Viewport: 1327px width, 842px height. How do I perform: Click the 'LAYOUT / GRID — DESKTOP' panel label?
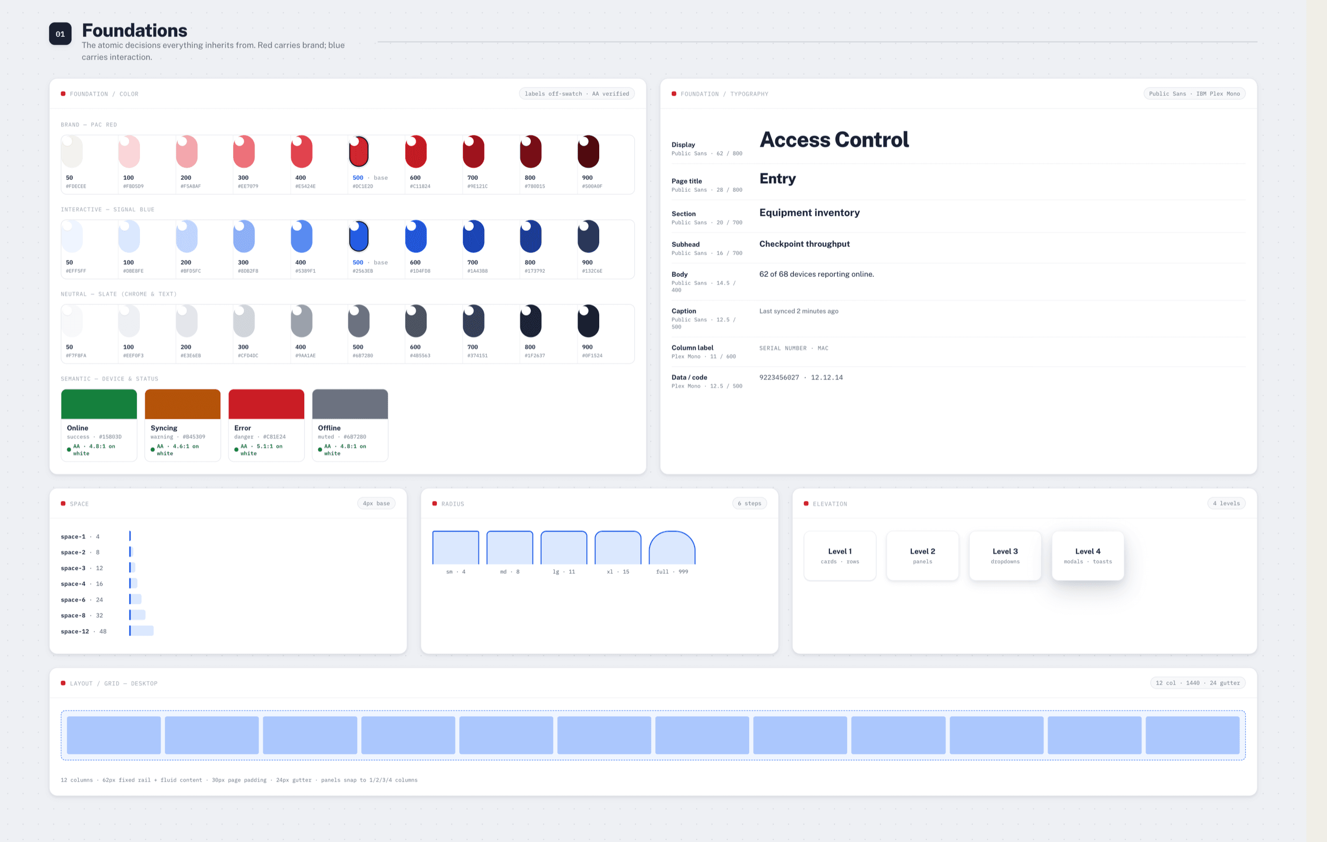click(x=114, y=683)
